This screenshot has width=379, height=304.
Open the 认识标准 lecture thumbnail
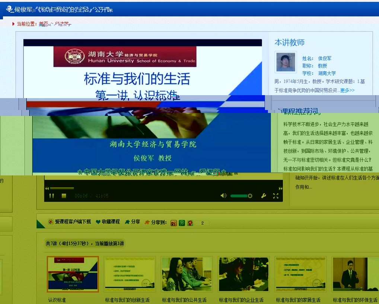click(73, 274)
